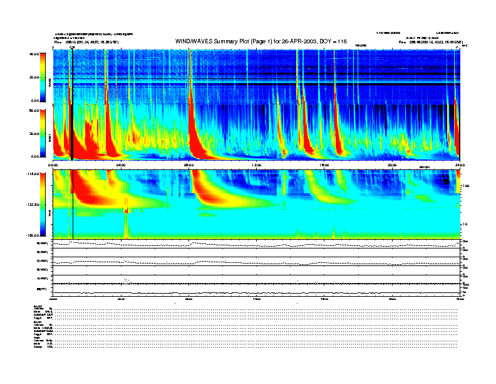Click the TNR status block heading
The height and width of the screenshot is (384, 496).
pos(36,338)
